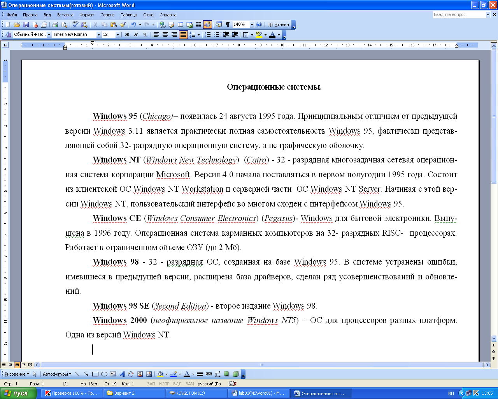Align text to the right
Screen dimensions: 498x399
[174, 35]
